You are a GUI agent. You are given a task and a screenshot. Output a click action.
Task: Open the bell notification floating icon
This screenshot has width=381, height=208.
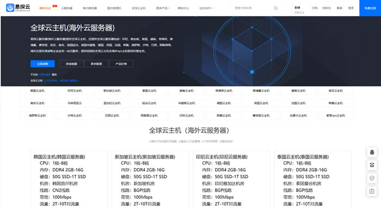pyautogui.click(x=372, y=152)
